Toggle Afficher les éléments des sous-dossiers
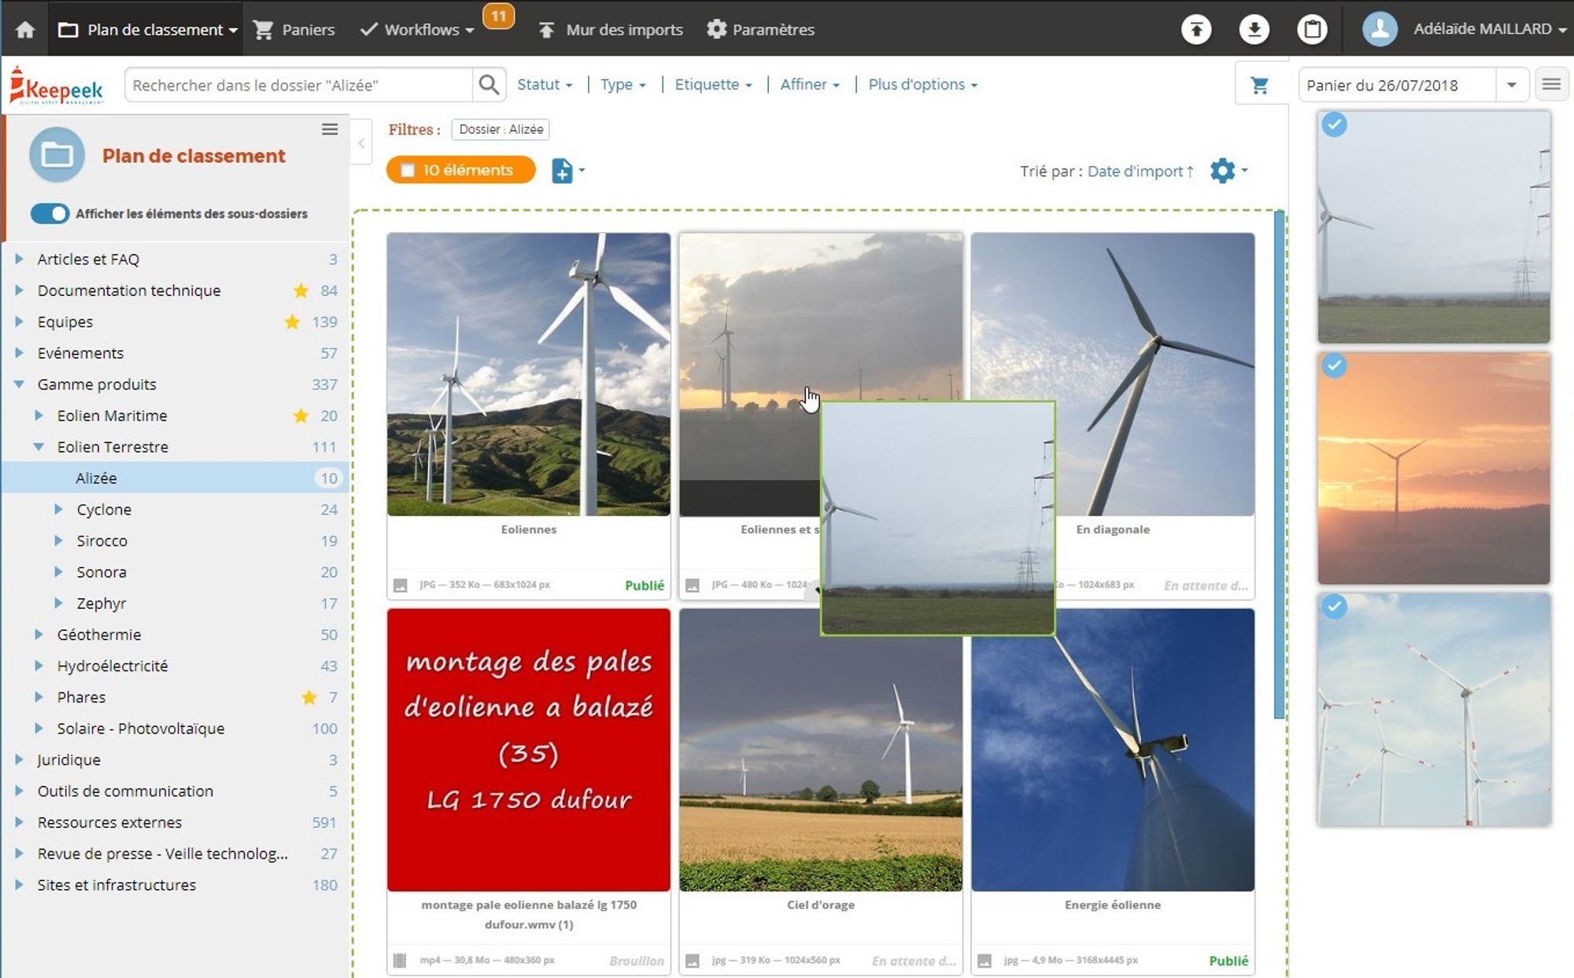 pos(50,213)
